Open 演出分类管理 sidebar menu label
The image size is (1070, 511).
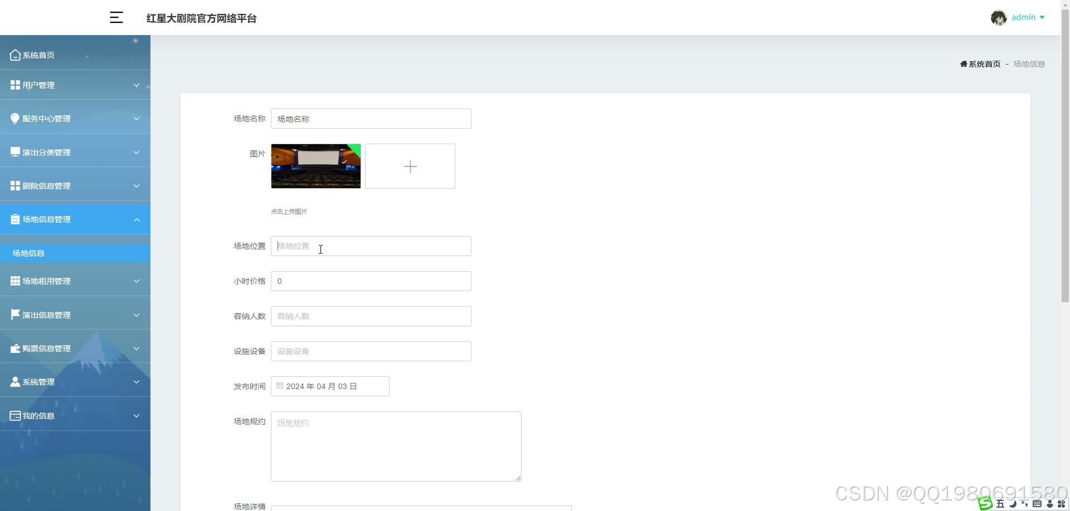click(46, 153)
